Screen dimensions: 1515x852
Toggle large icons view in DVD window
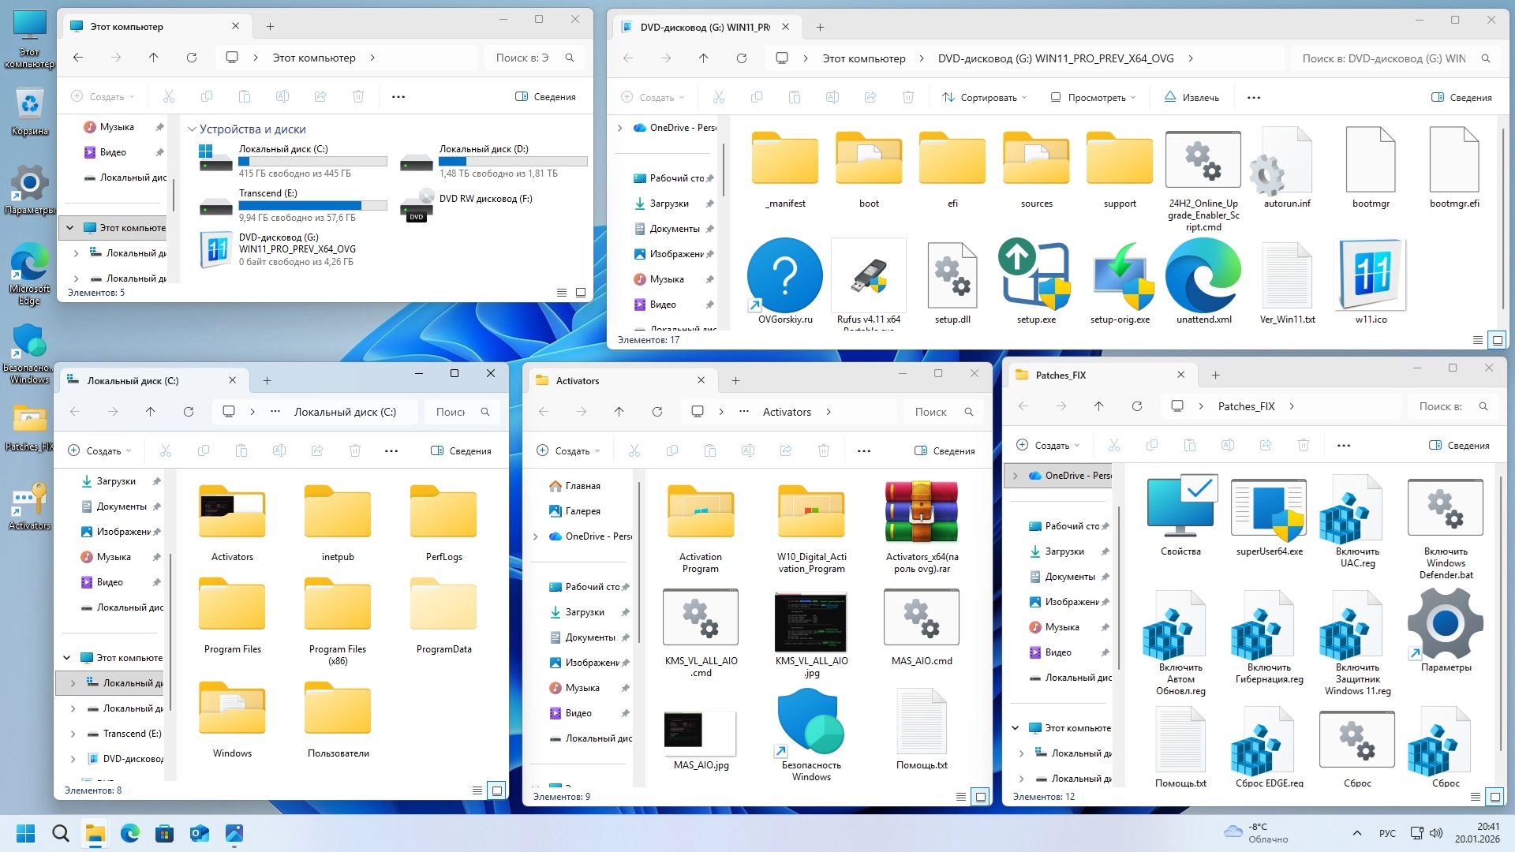(x=1497, y=340)
